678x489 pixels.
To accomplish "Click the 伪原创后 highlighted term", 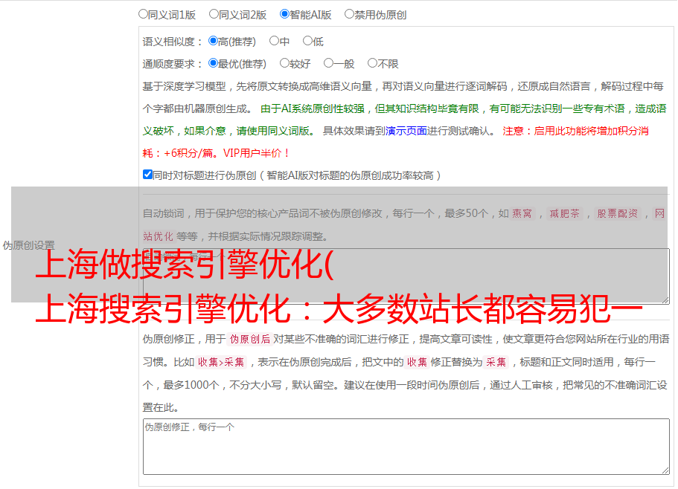I will (x=250, y=339).
